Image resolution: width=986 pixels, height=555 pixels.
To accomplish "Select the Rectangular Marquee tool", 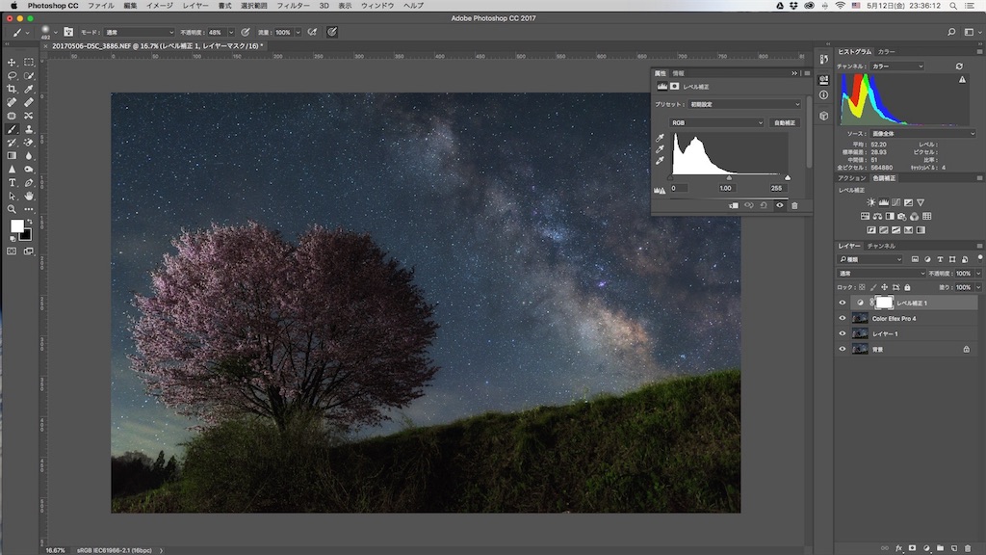I will pyautogui.click(x=29, y=63).
